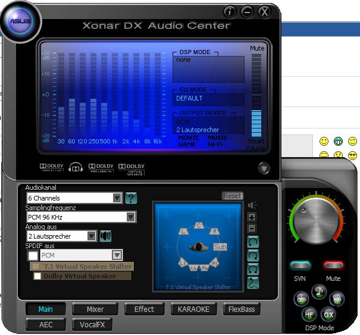Select the left front L speaker icon

183,231
